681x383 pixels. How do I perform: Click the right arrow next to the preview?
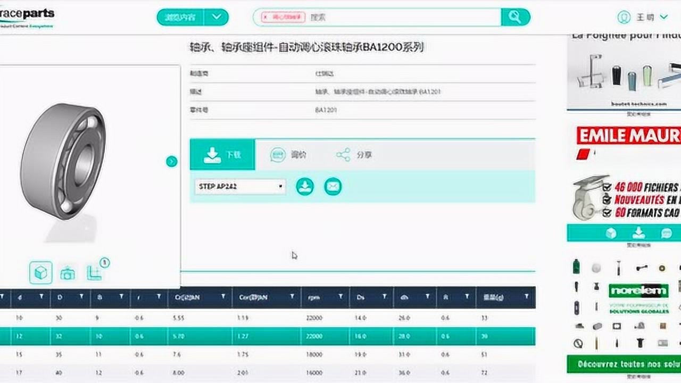pyautogui.click(x=171, y=161)
